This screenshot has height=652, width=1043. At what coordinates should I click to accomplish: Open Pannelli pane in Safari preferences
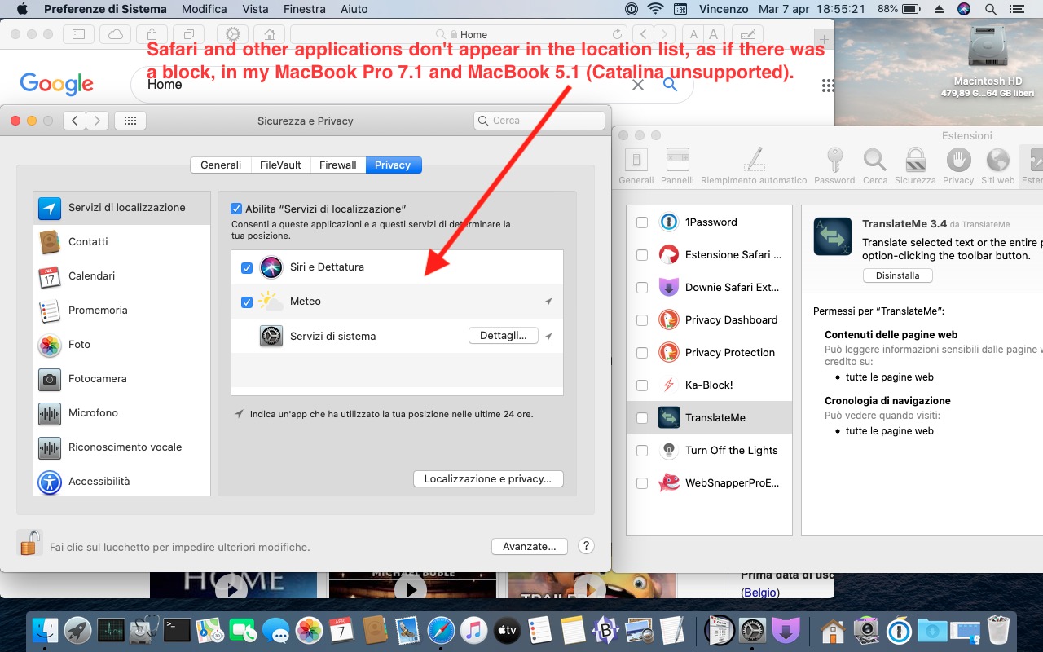tap(677, 166)
